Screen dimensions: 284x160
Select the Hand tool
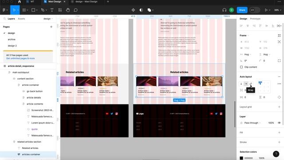point(68,10)
